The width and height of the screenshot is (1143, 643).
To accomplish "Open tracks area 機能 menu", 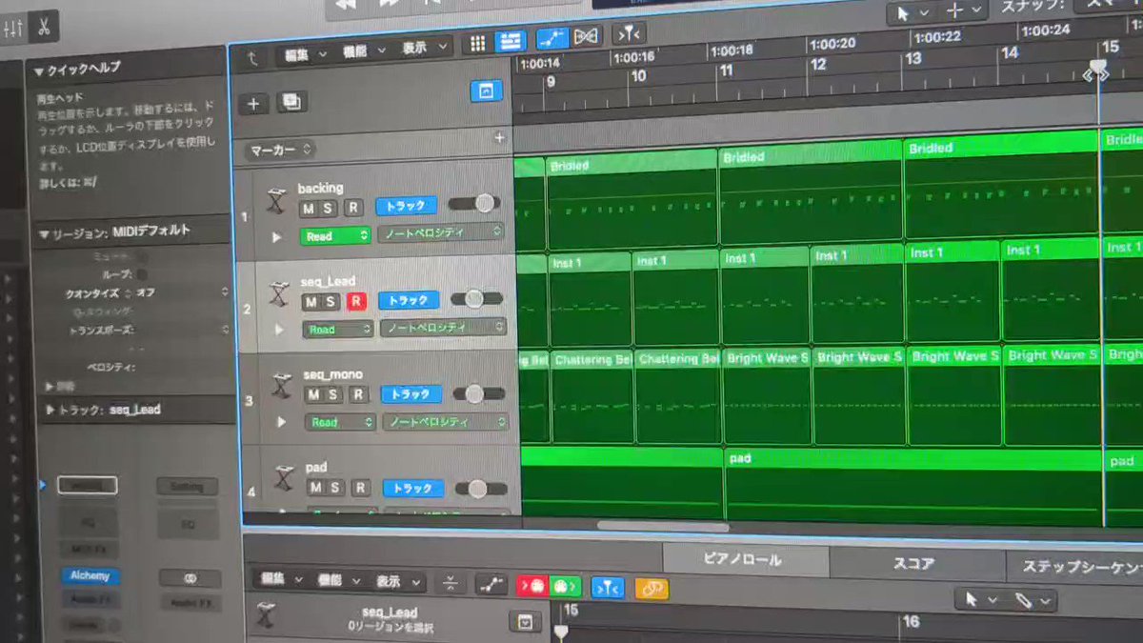I will (x=365, y=50).
